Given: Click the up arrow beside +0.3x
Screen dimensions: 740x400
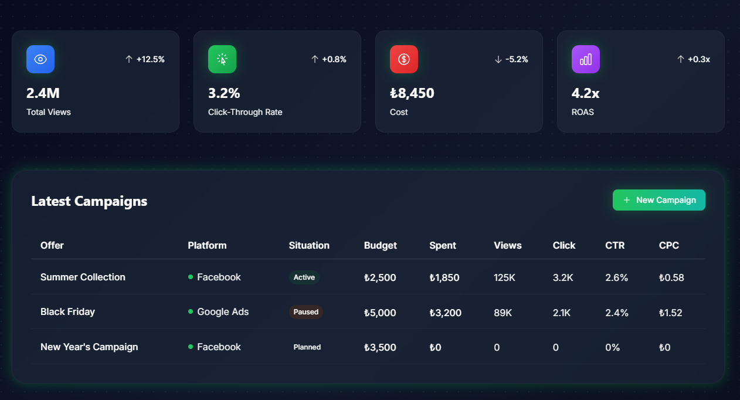Looking at the screenshot, I should tap(681, 59).
